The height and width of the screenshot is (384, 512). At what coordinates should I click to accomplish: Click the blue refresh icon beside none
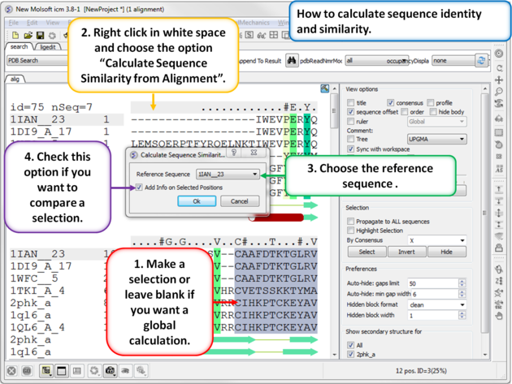(x=481, y=60)
